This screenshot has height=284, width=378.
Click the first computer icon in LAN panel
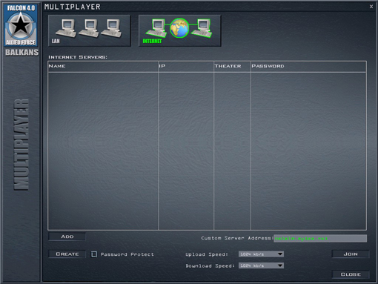click(x=66, y=28)
